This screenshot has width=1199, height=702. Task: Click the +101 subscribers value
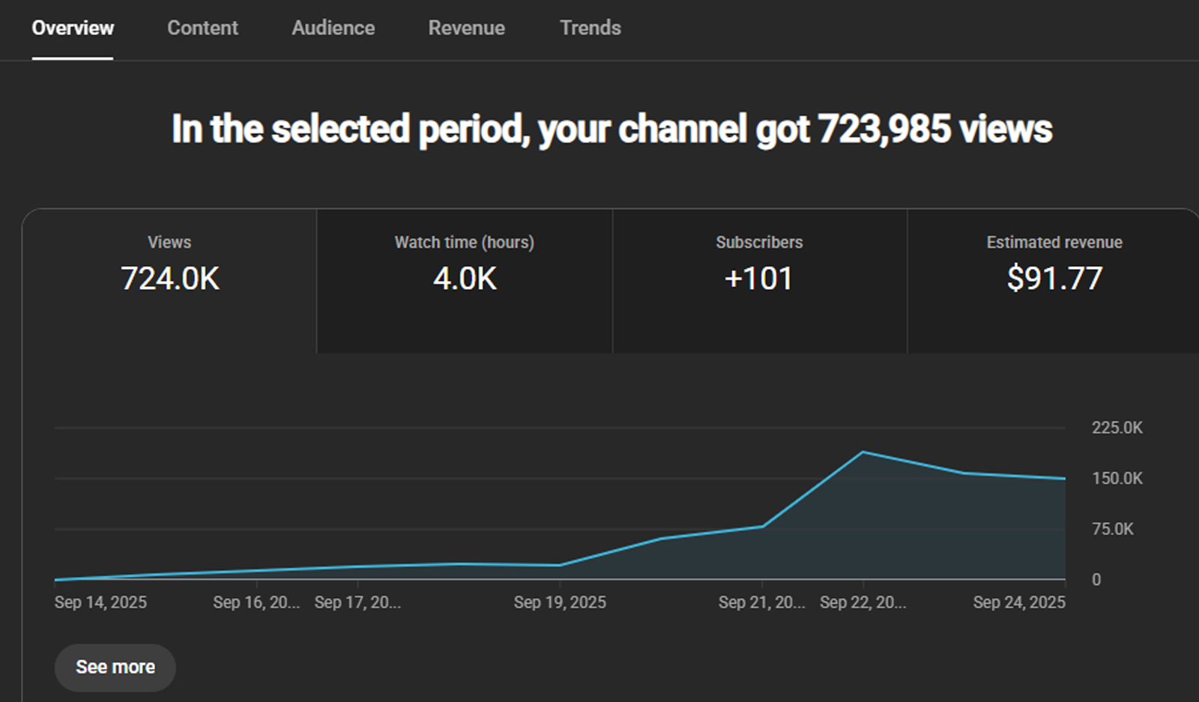click(759, 278)
